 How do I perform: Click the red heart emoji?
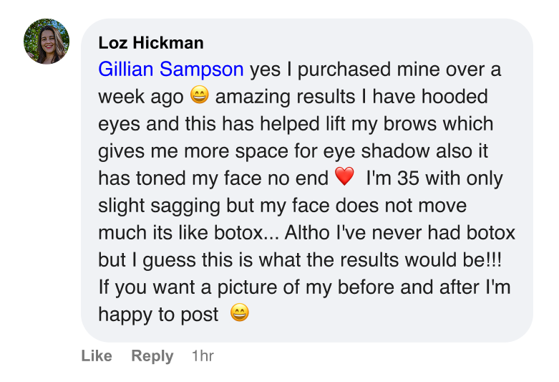[344, 178]
